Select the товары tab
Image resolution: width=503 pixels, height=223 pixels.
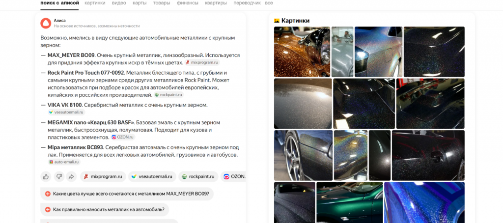(x=162, y=3)
